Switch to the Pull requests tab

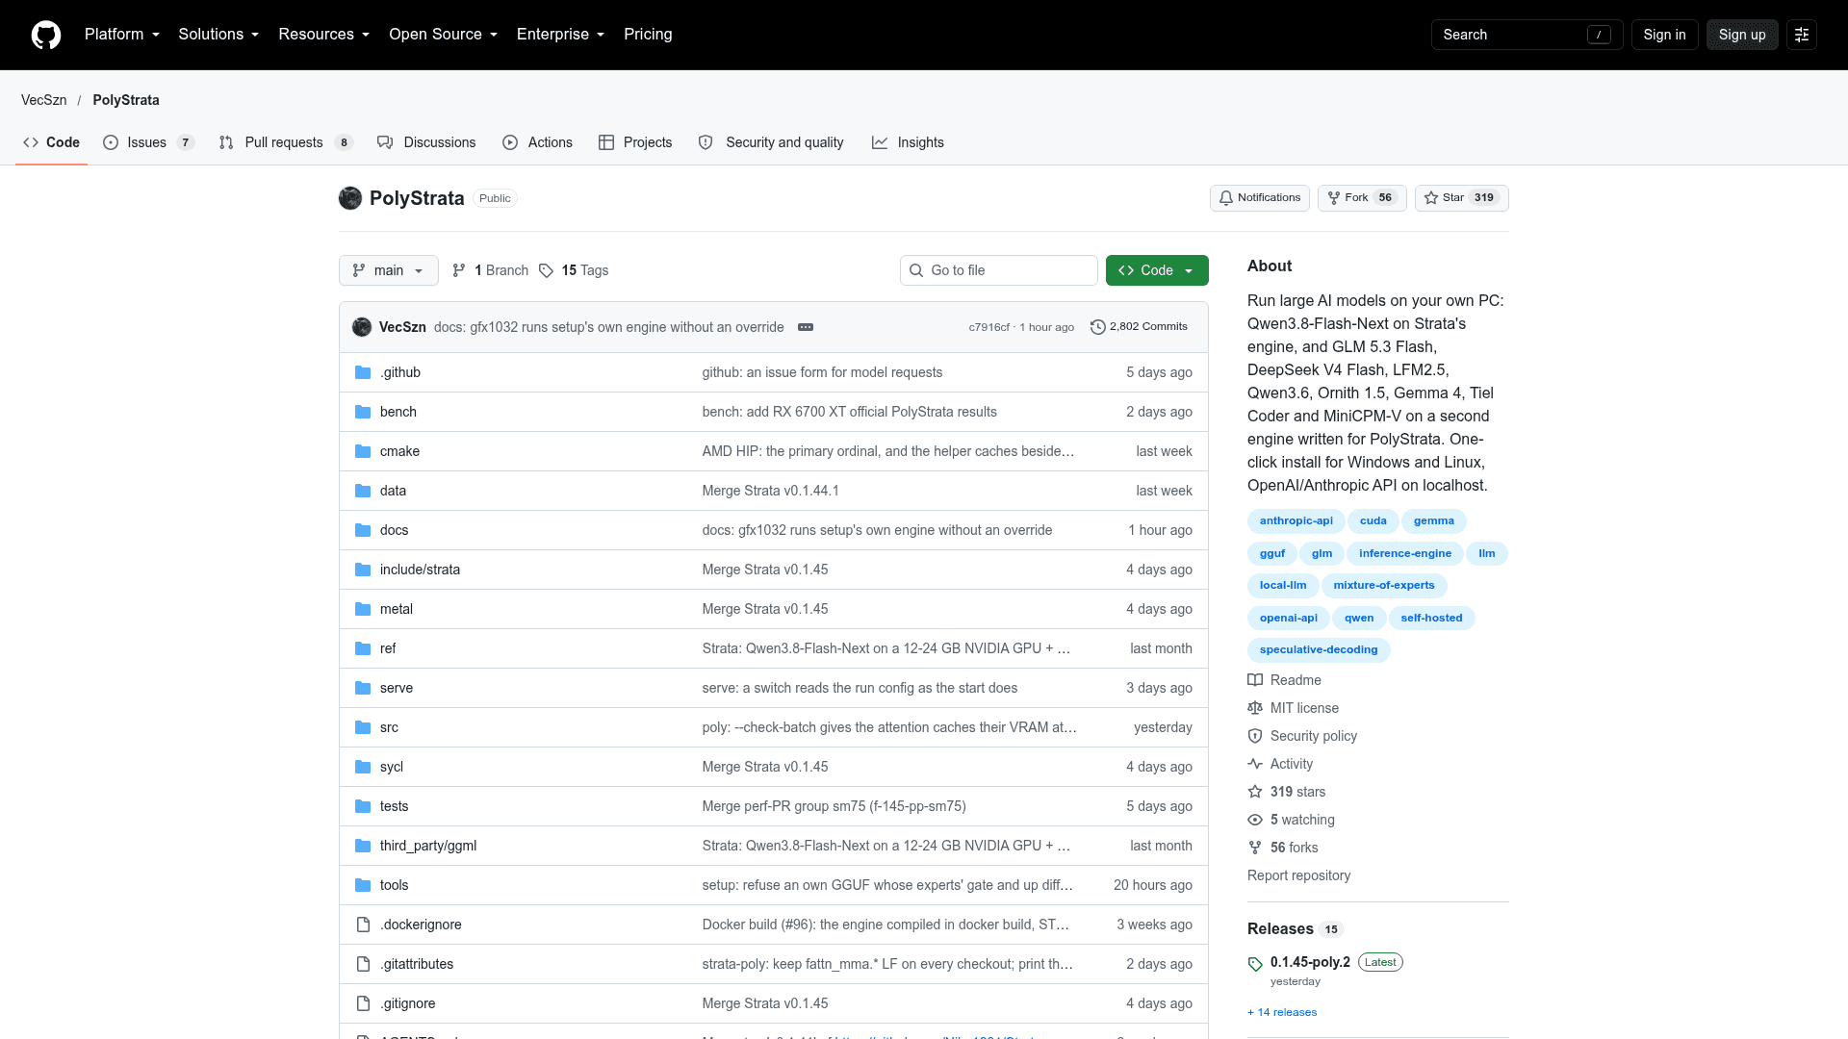point(286,142)
